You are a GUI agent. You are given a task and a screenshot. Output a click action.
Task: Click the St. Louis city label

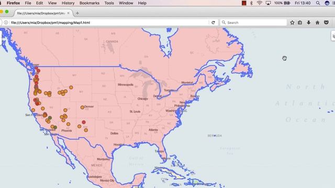click(135, 111)
